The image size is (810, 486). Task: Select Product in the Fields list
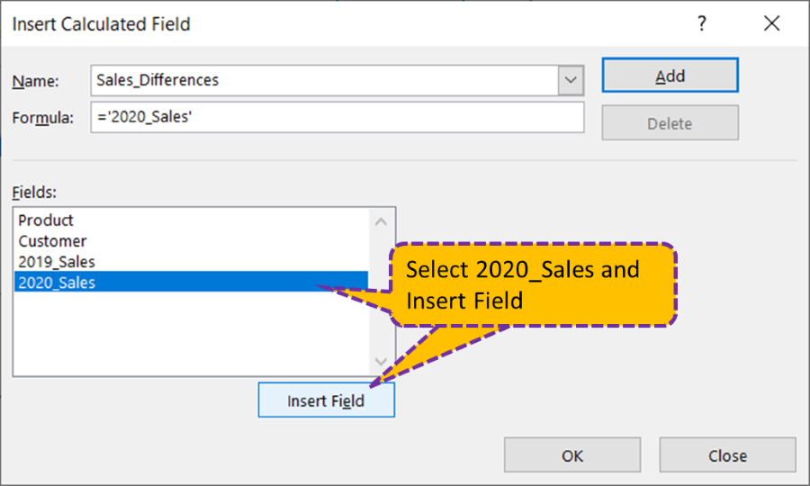tap(46, 220)
